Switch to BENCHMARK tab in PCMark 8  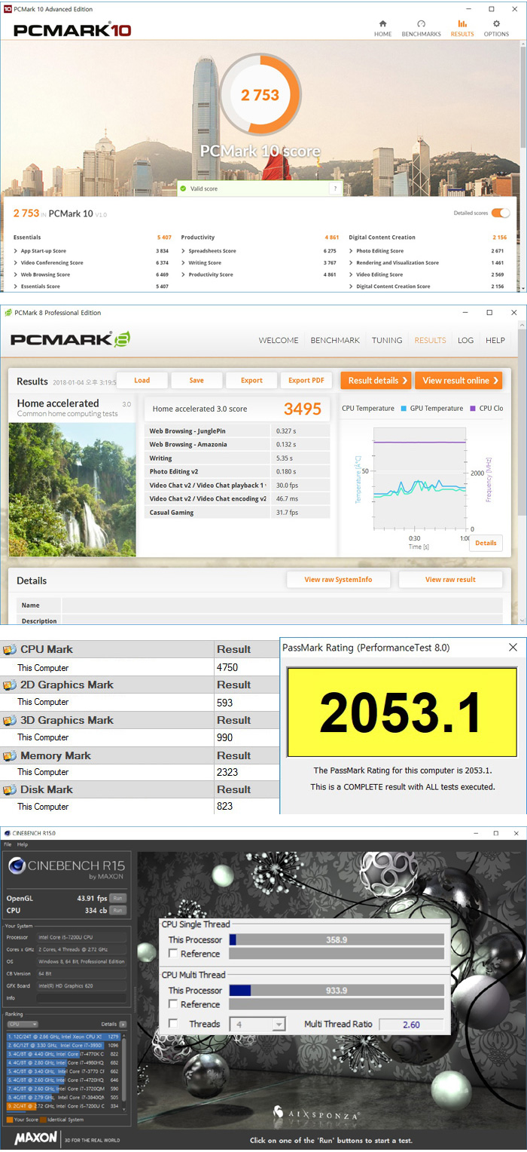point(335,340)
